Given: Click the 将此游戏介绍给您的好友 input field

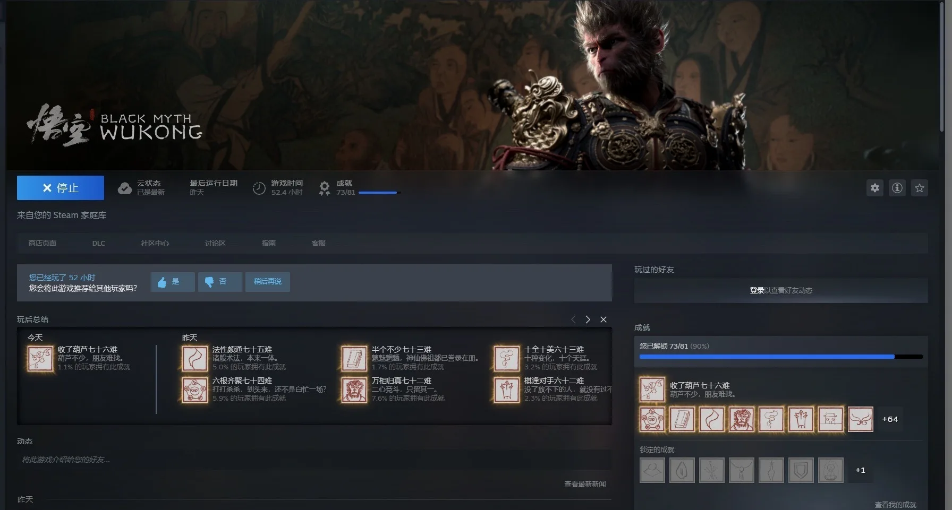Looking at the screenshot, I should (314, 460).
